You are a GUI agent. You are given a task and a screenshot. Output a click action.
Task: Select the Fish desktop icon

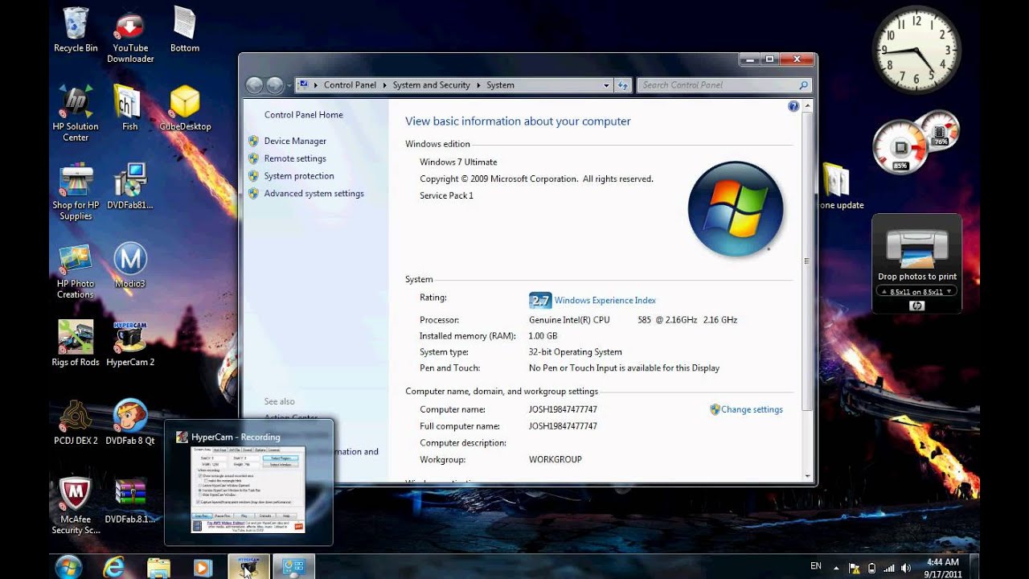(129, 107)
